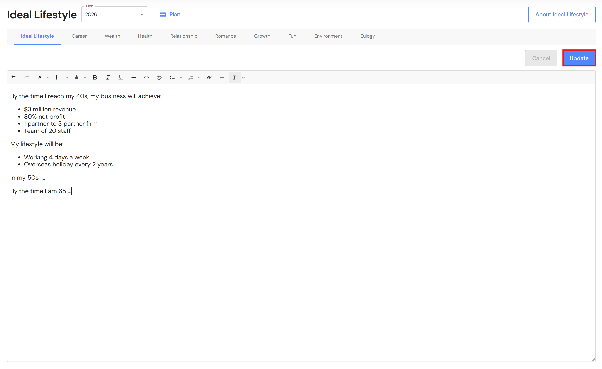Open the About Ideal Lifestyle button
The image size is (602, 369).
(562, 15)
